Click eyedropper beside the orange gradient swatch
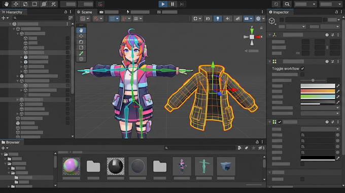This screenshot has height=193, width=345. click(x=338, y=91)
